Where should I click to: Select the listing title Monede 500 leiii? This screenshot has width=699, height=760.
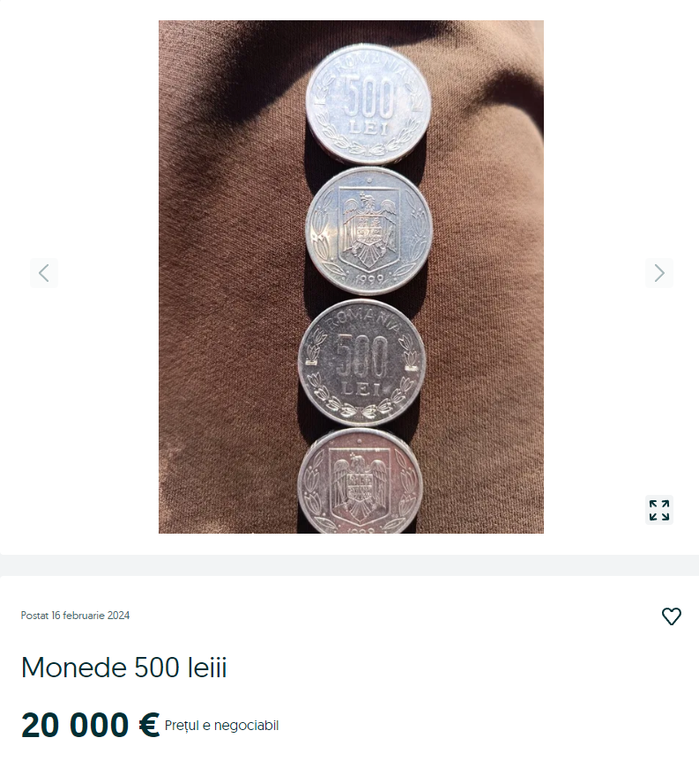point(125,667)
